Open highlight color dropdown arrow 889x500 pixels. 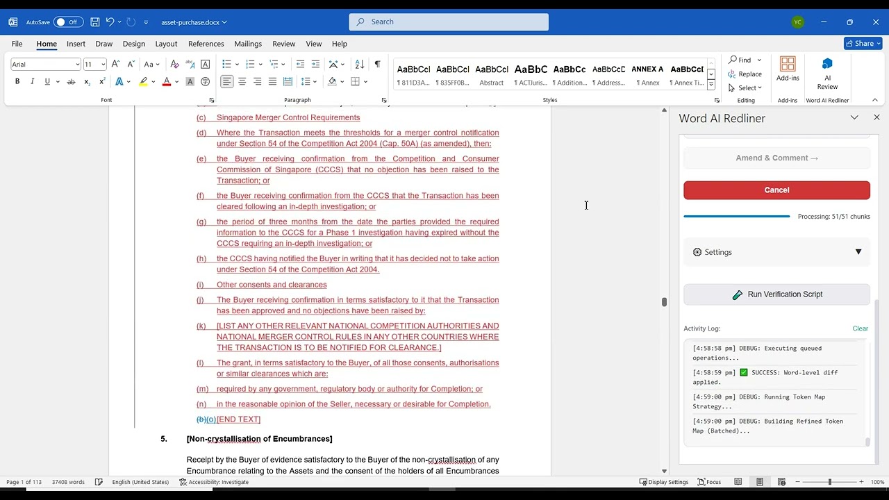pyautogui.click(x=153, y=81)
